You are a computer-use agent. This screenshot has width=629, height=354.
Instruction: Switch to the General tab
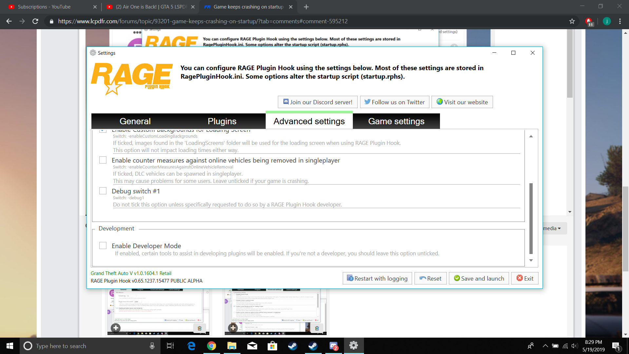click(135, 121)
